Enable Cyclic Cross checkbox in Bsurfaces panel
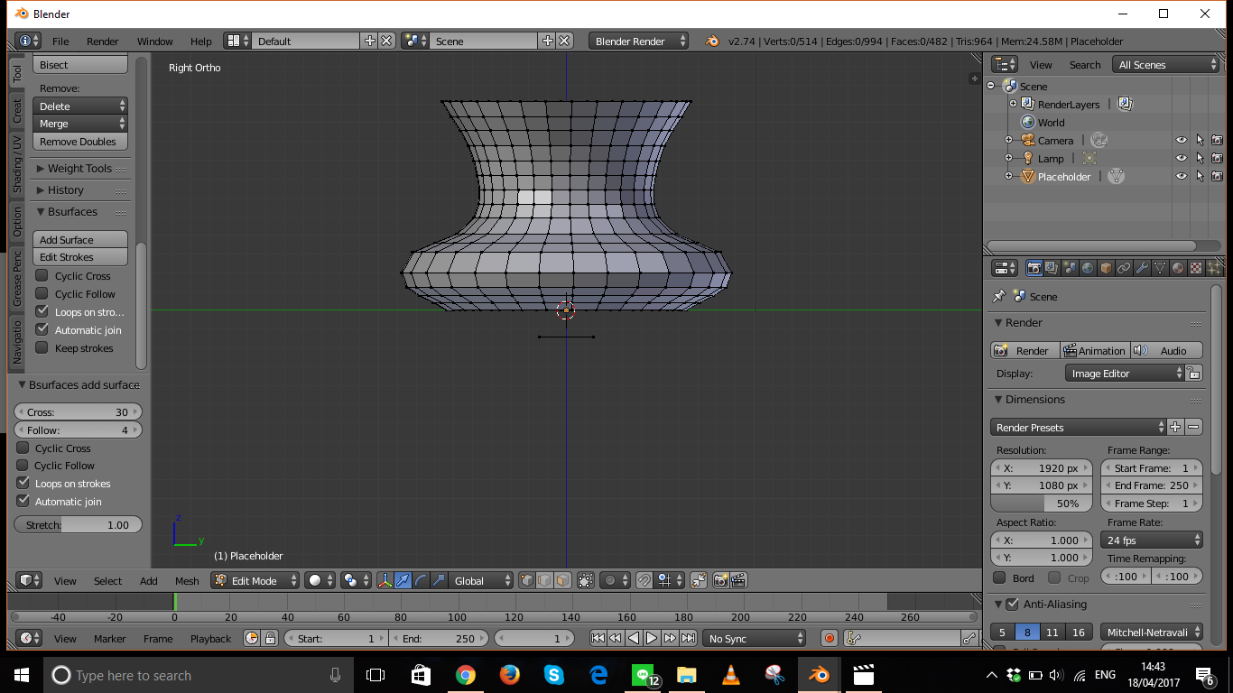The width and height of the screenshot is (1233, 693). click(42, 275)
